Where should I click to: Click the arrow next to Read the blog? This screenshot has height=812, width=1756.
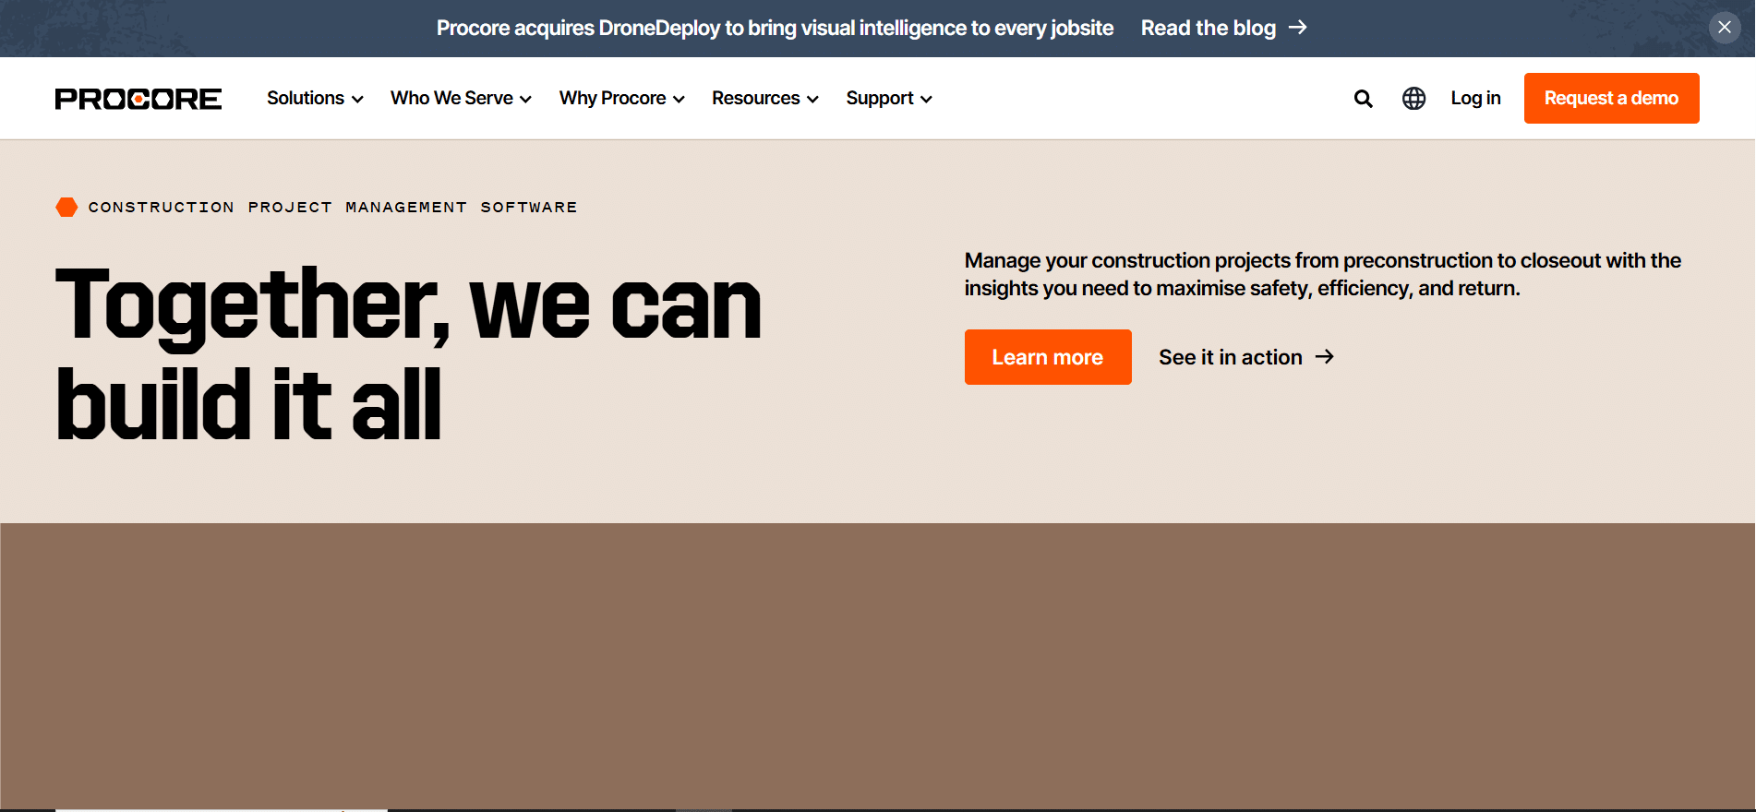pyautogui.click(x=1297, y=28)
